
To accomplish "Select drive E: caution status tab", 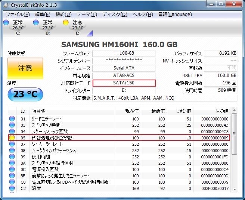I will click(x=74, y=28).
